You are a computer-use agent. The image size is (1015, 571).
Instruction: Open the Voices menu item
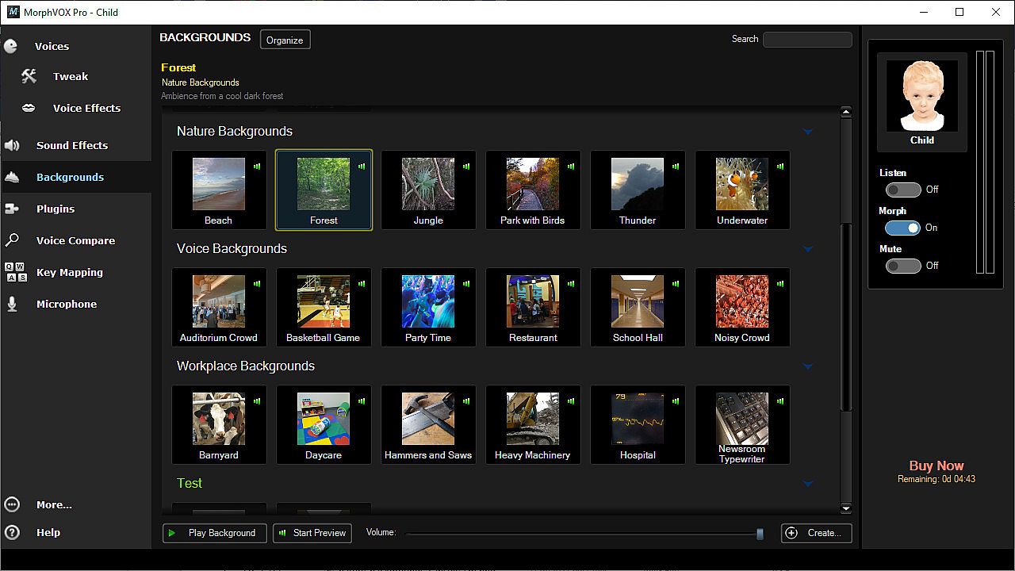click(52, 46)
